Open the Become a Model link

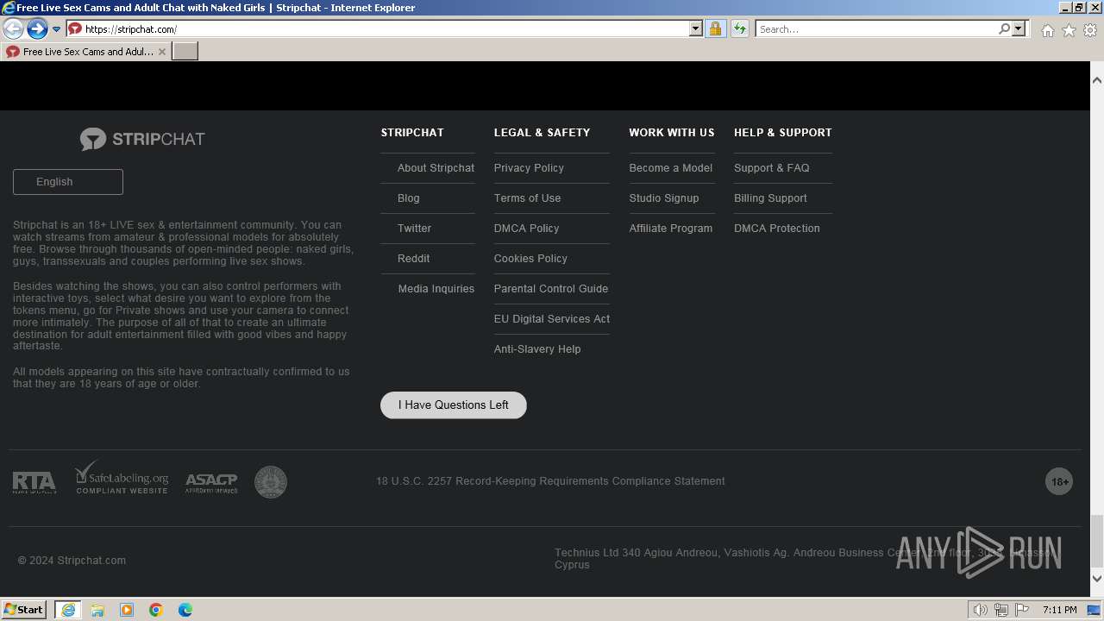[x=671, y=168]
